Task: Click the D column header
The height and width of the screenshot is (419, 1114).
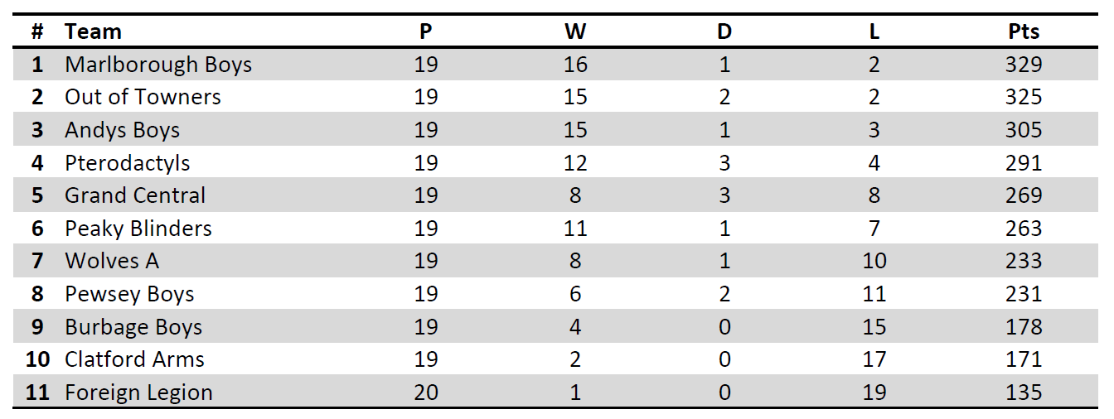Action: pyautogui.click(x=724, y=31)
